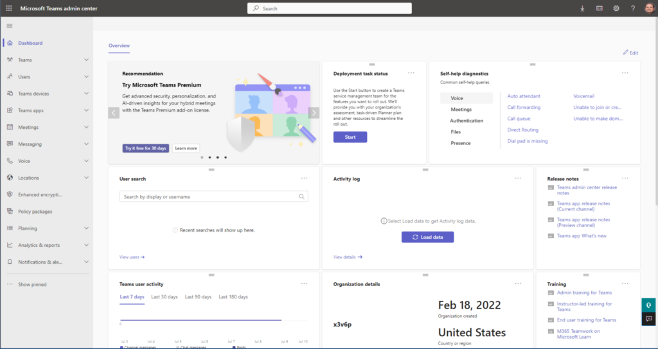Viewport: 658px width, 349px height.
Task: Click Search by display or username field
Action: (x=213, y=196)
